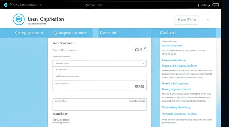Click the second bordered form field
The width and height of the screenshot is (229, 127).
pyautogui.click(x=100, y=76)
